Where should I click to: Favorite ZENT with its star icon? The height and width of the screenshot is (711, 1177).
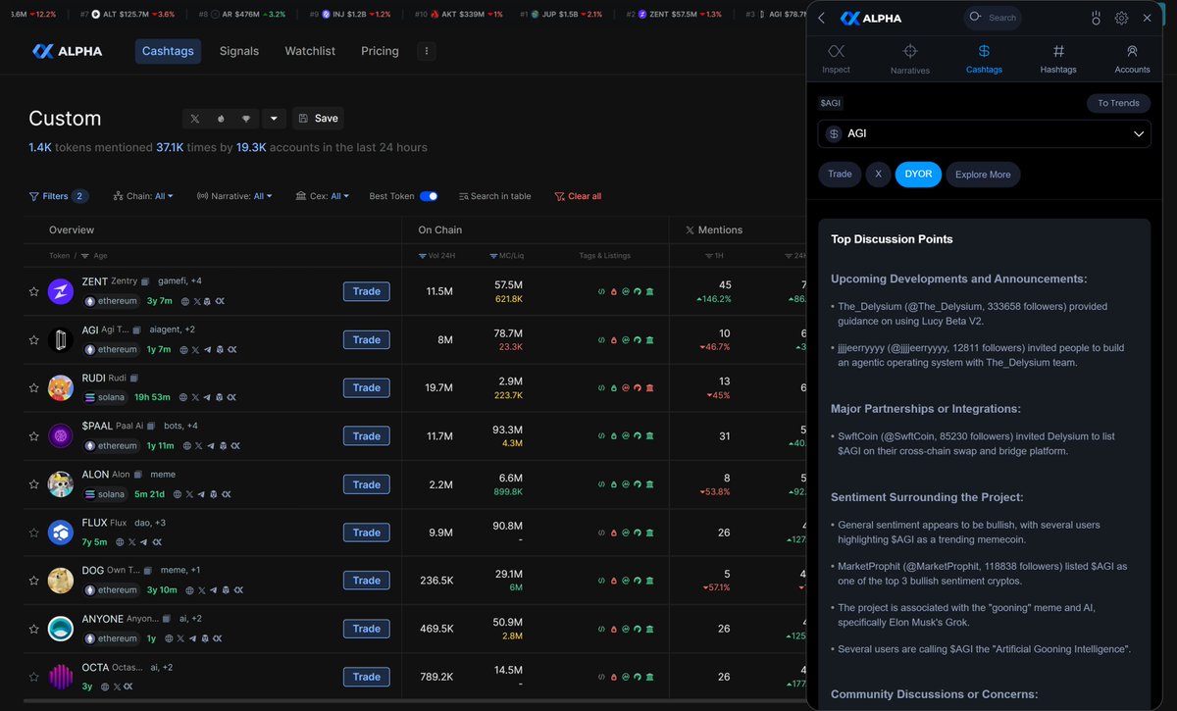[33, 291]
